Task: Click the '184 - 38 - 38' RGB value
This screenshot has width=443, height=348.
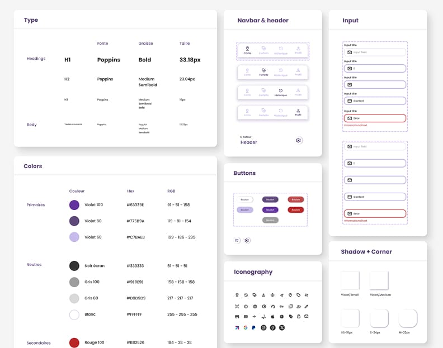Action: point(180,342)
